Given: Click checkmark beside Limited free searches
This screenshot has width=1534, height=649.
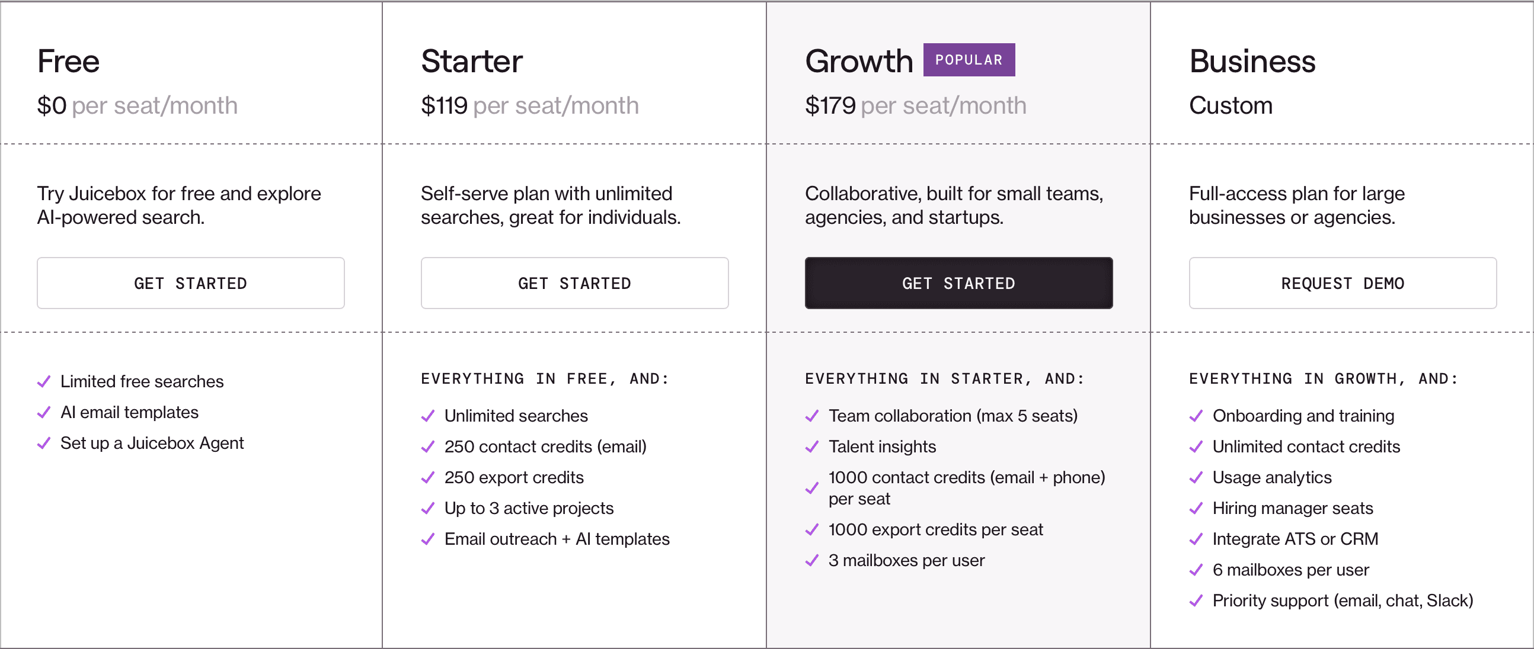Looking at the screenshot, I should point(44,381).
